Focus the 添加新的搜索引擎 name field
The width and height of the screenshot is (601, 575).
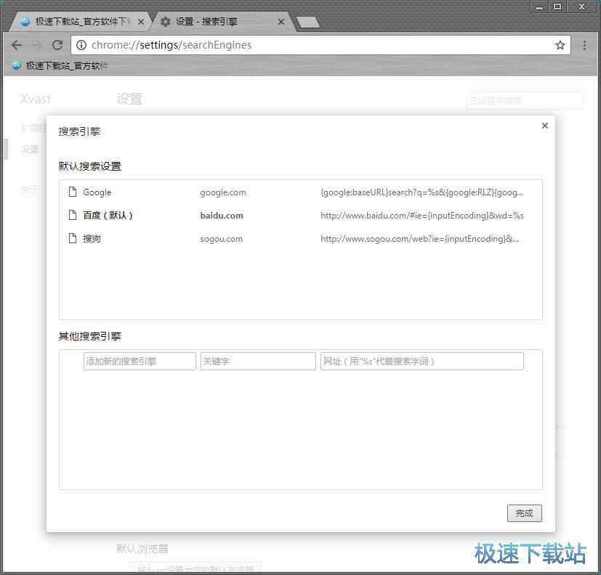[140, 362]
